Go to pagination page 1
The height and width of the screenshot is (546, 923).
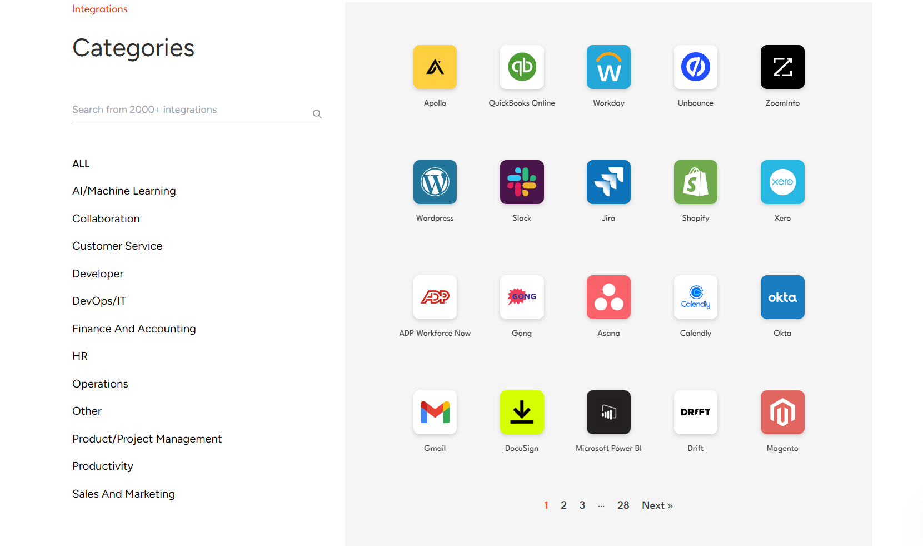click(x=546, y=505)
